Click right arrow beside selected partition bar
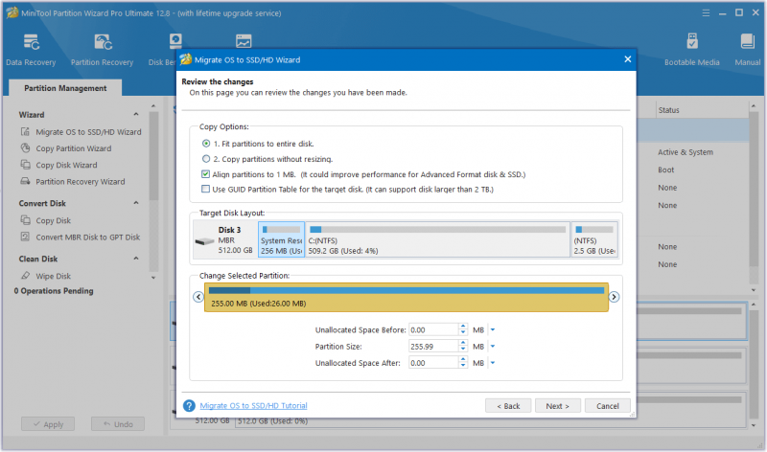767x452 pixels. pos(614,297)
